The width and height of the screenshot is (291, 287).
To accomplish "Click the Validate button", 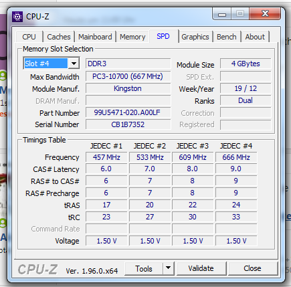I will (x=201, y=268).
